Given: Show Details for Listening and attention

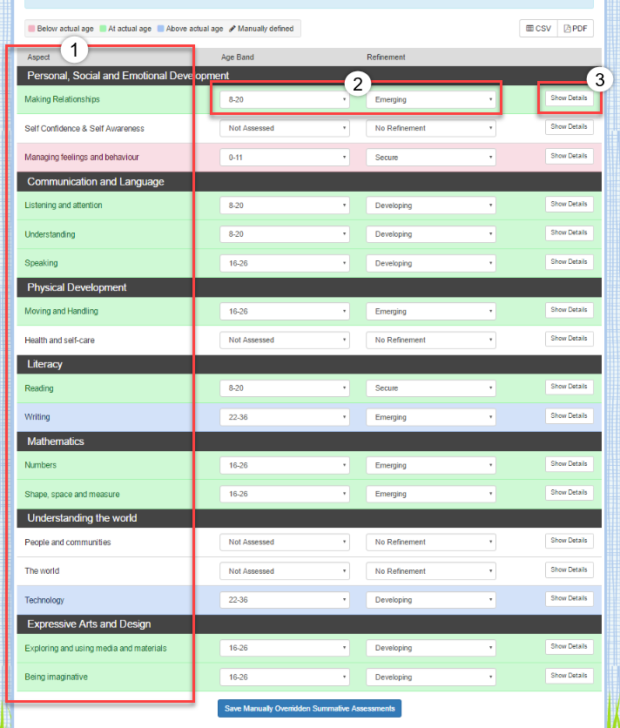Looking at the screenshot, I should coord(569,204).
